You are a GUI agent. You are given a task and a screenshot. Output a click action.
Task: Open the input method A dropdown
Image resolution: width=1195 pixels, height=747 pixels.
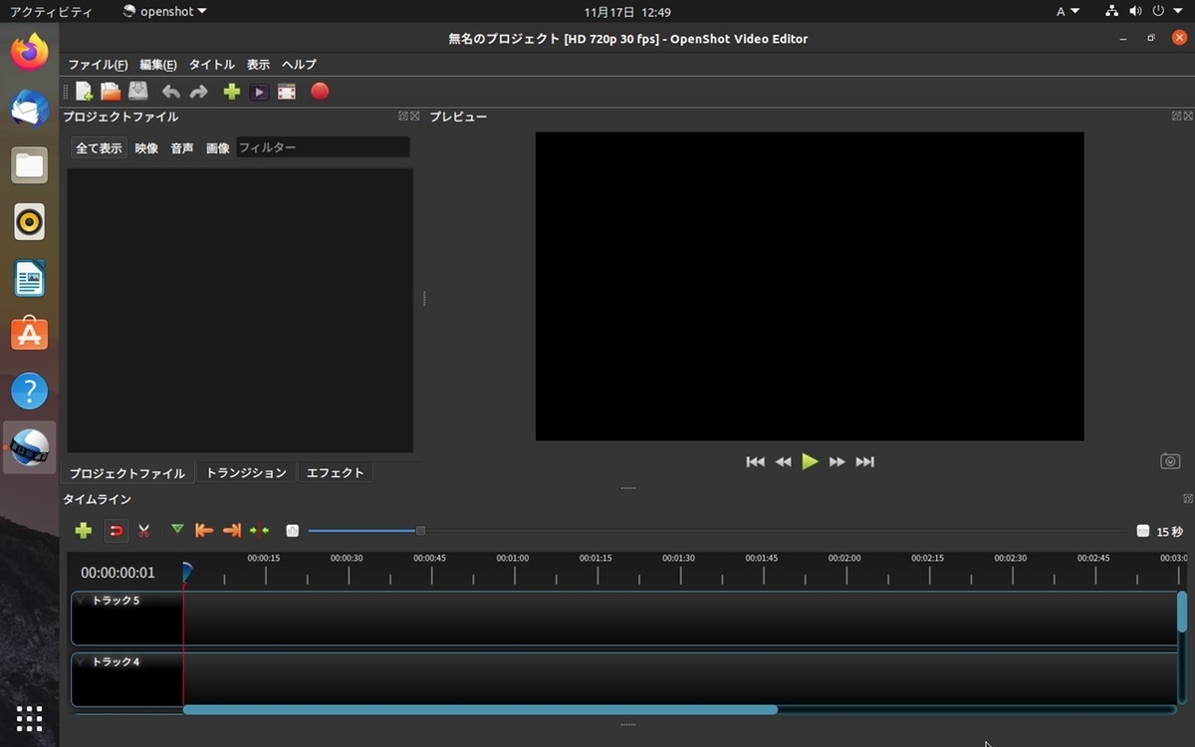coord(1068,12)
